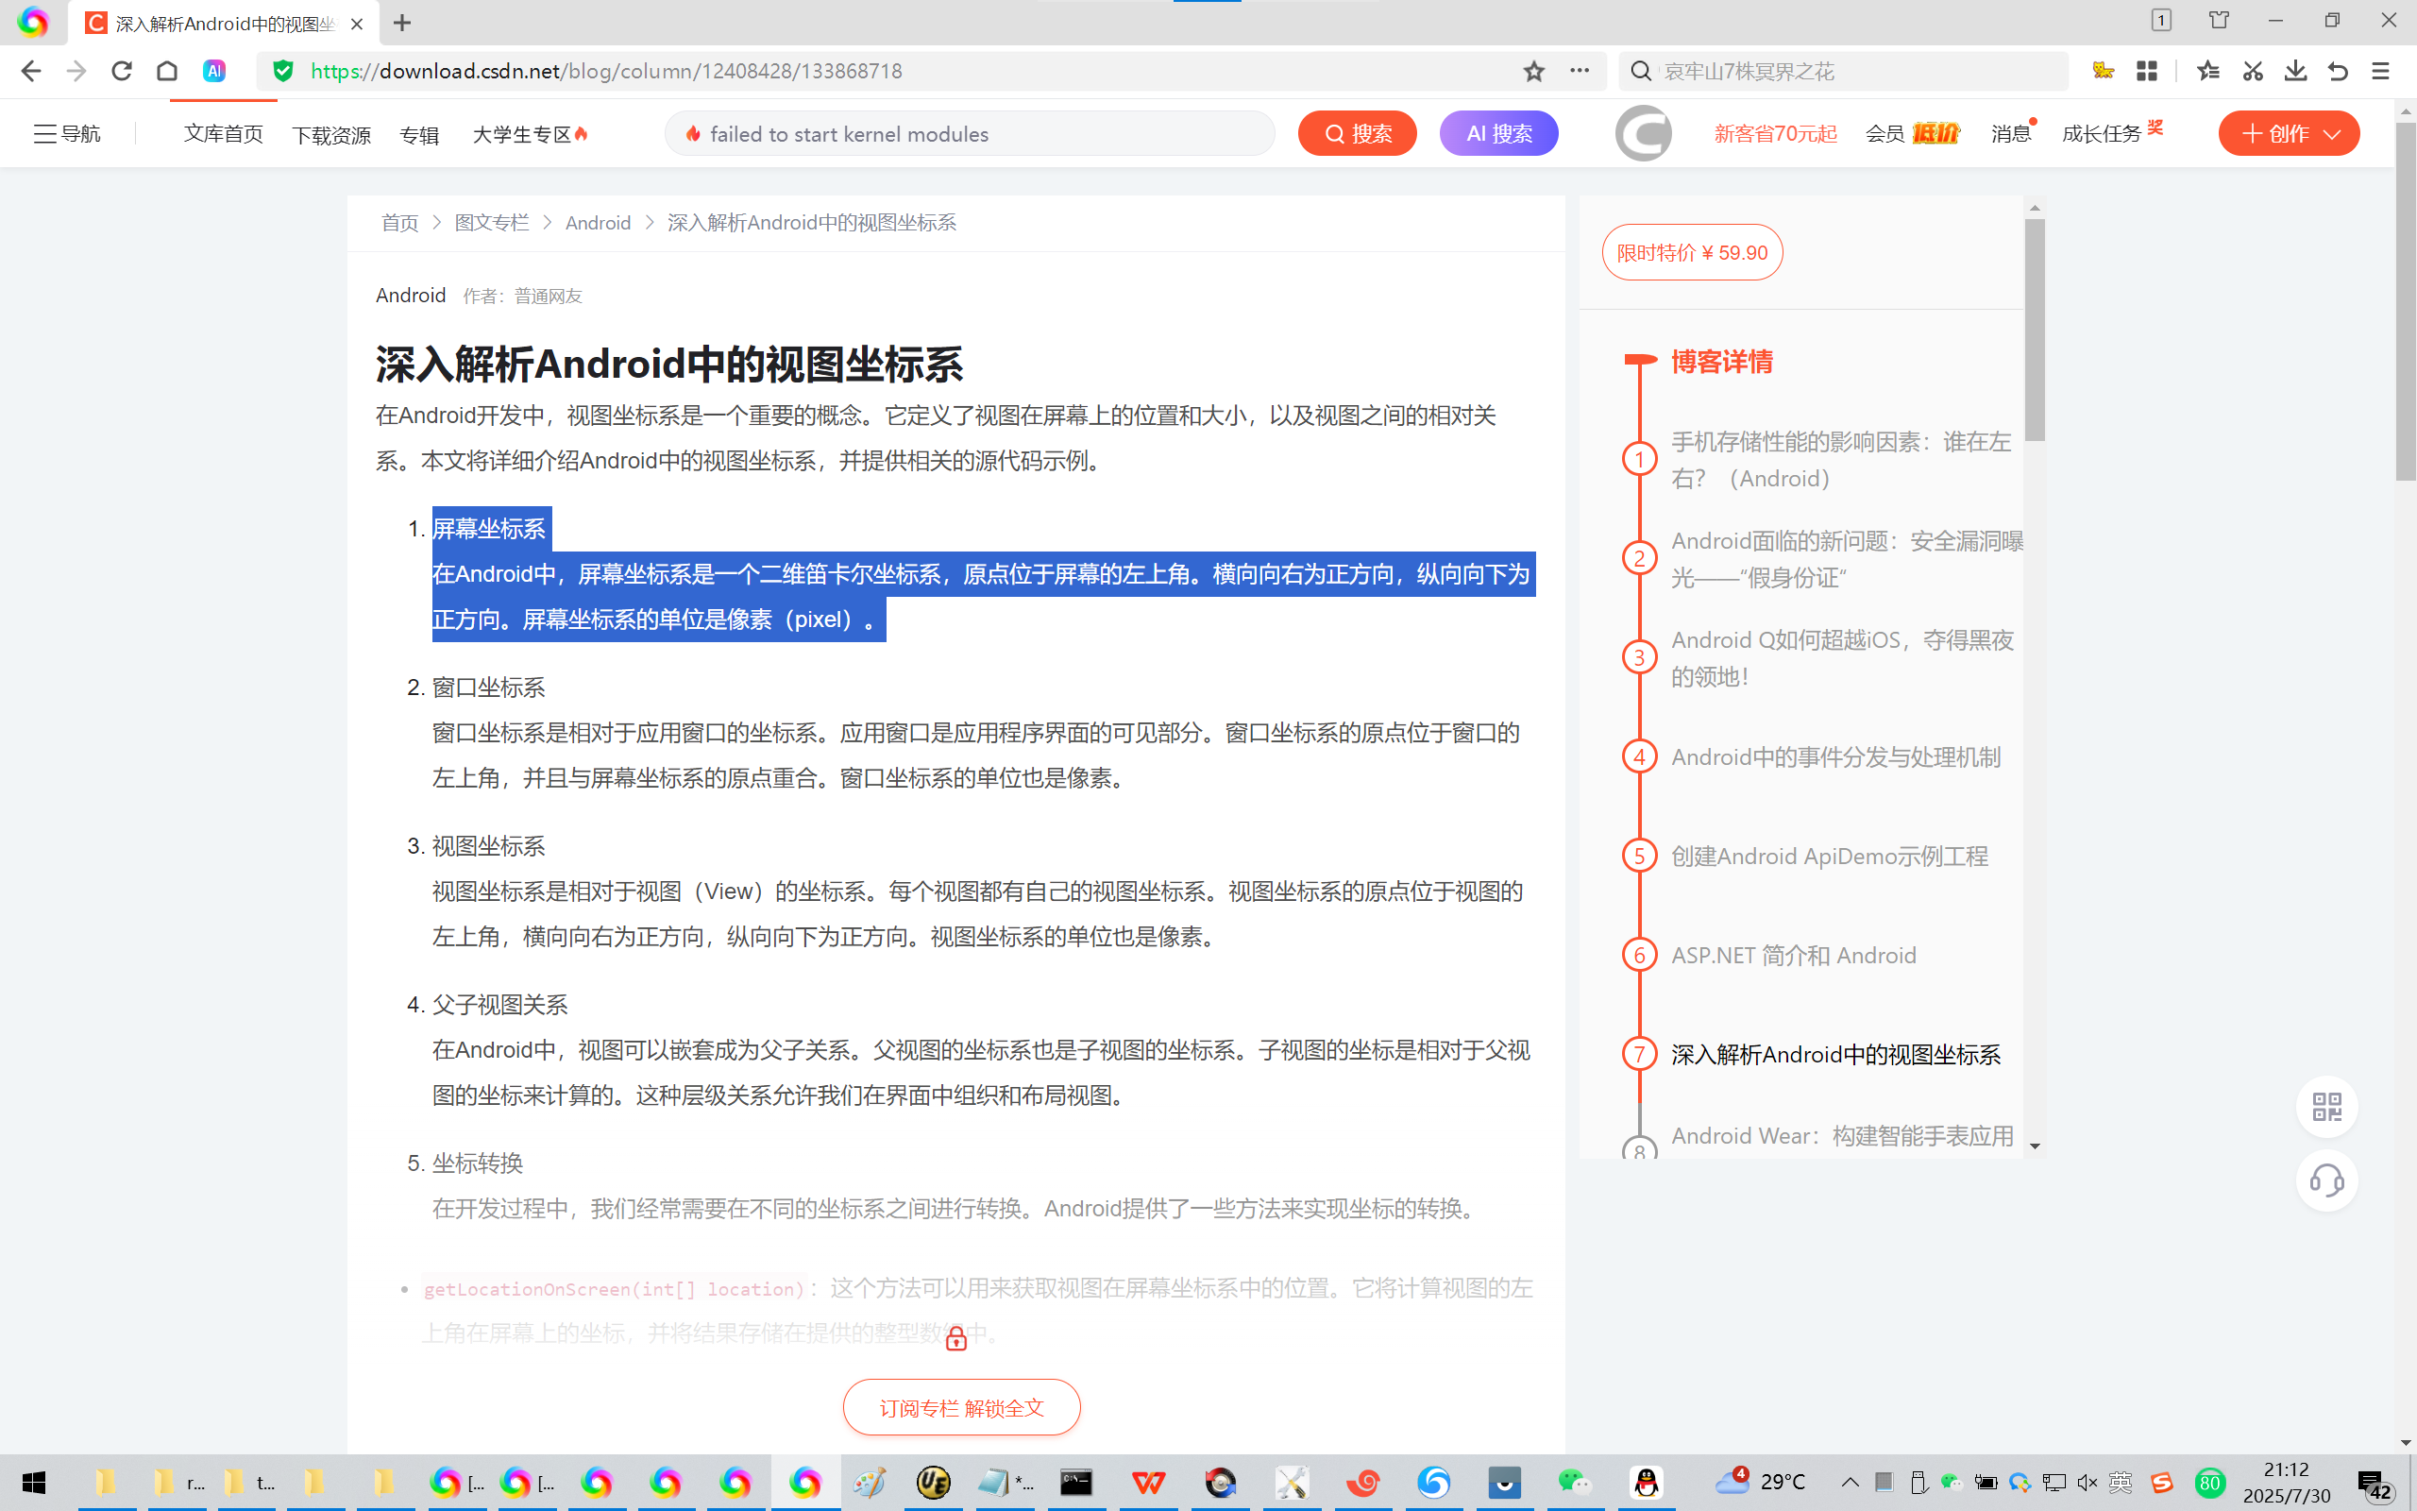Viewport: 2417px width, 1511px height.
Task: Click the 限时特价 ¥59.90 button
Action: click(x=1692, y=252)
